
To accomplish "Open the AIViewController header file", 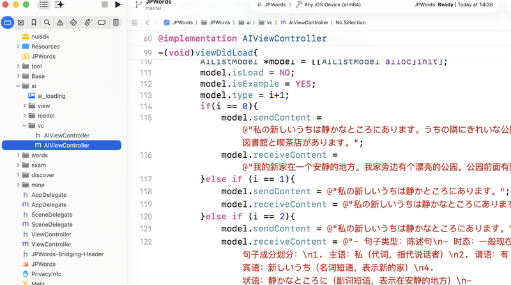I will pos(62,135).
